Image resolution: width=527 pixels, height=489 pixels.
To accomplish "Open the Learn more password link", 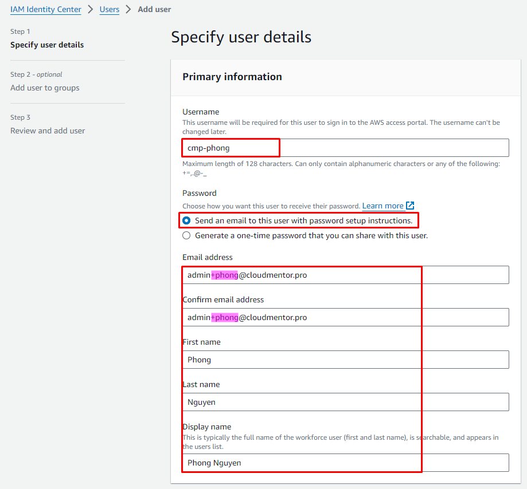I will [x=382, y=206].
